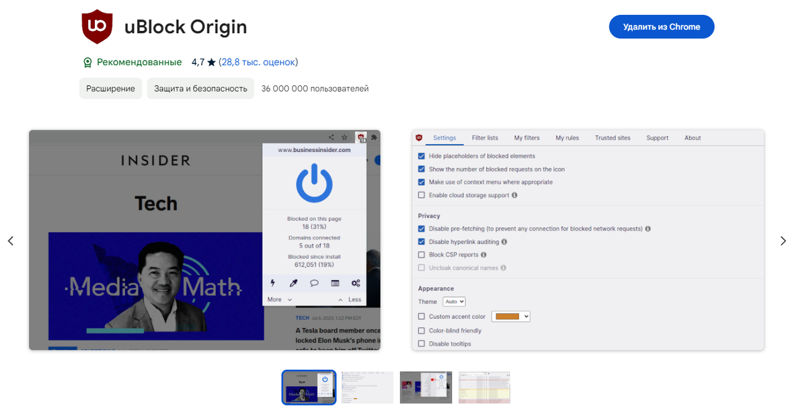
Task: Open the dashboard gears icon in popup
Action: (356, 283)
